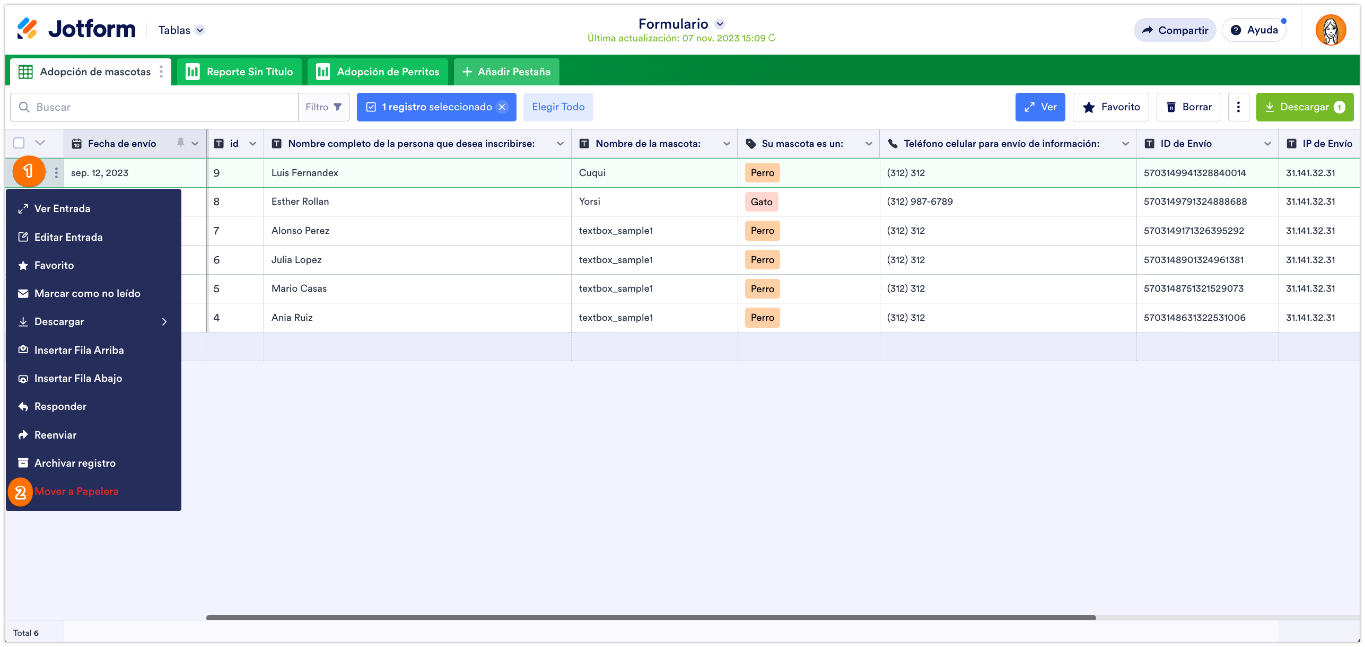Clear the 1 registro seleccionado selection
Image resolution: width=1365 pixels, height=647 pixels.
click(502, 107)
